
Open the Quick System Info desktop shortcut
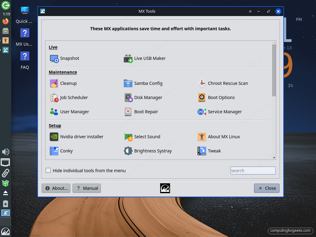[x=24, y=15]
